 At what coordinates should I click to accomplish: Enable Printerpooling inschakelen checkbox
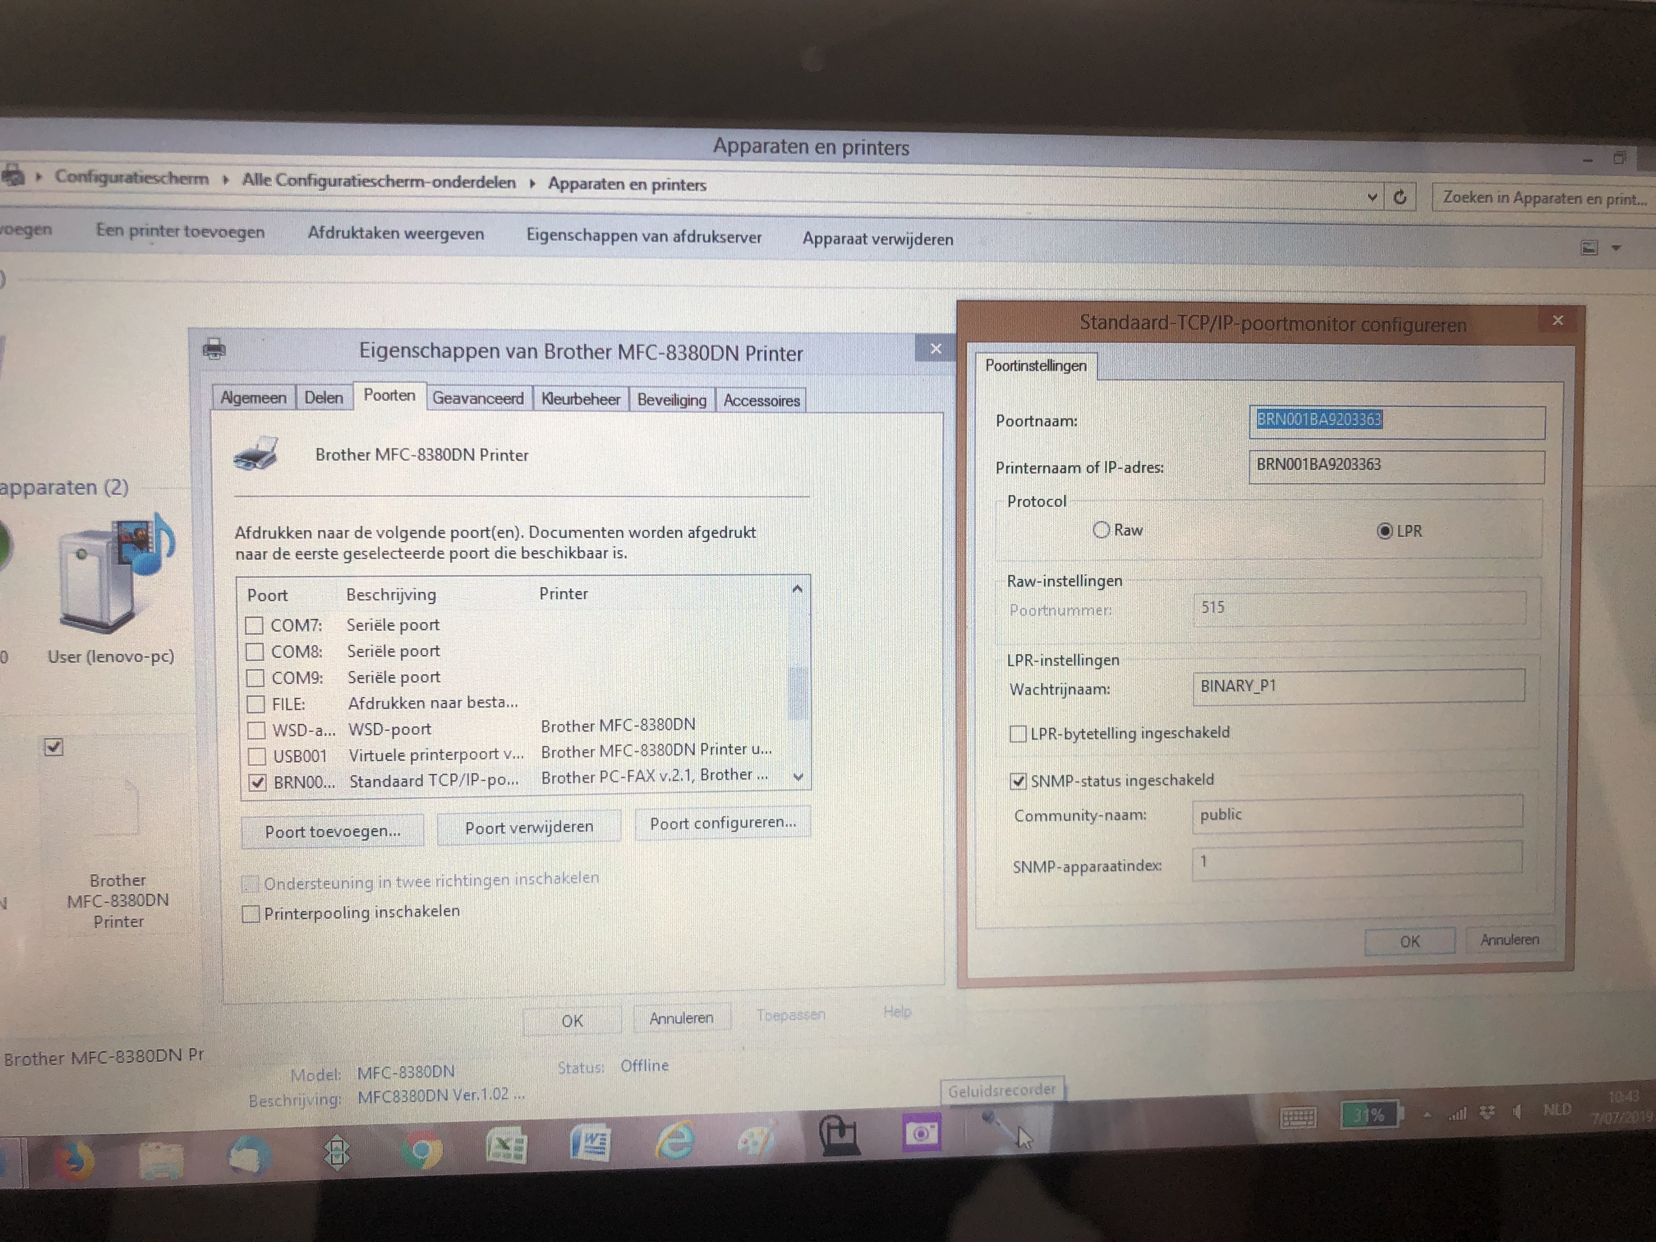(x=251, y=914)
